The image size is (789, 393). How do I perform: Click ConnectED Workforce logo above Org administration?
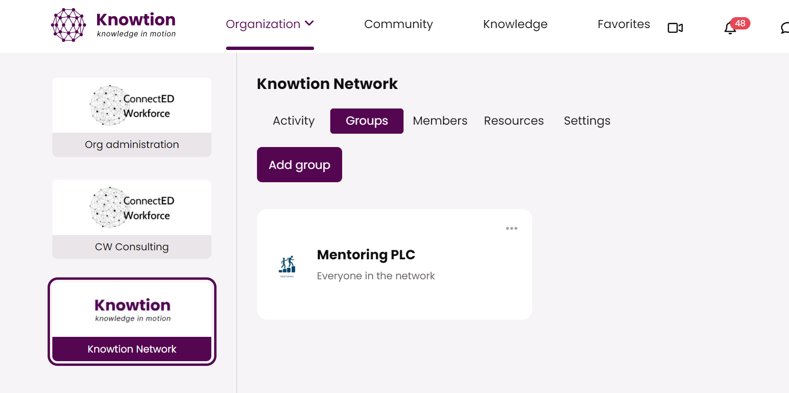click(132, 106)
